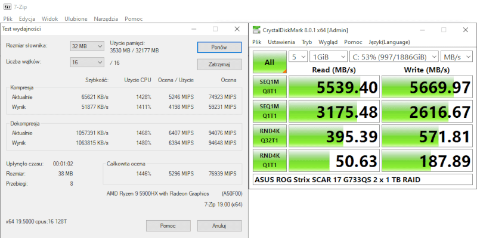Viewport: 477px width, 238px height.
Task: Open the Tryb menu in CrystalDiskMark
Action: click(x=306, y=42)
